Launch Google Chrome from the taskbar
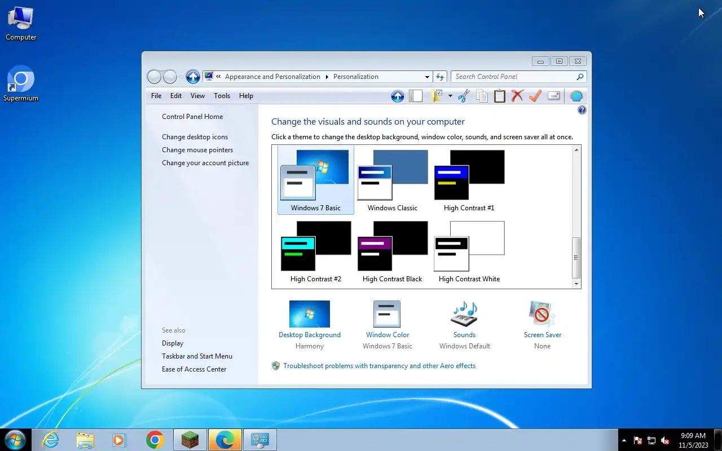 point(155,440)
